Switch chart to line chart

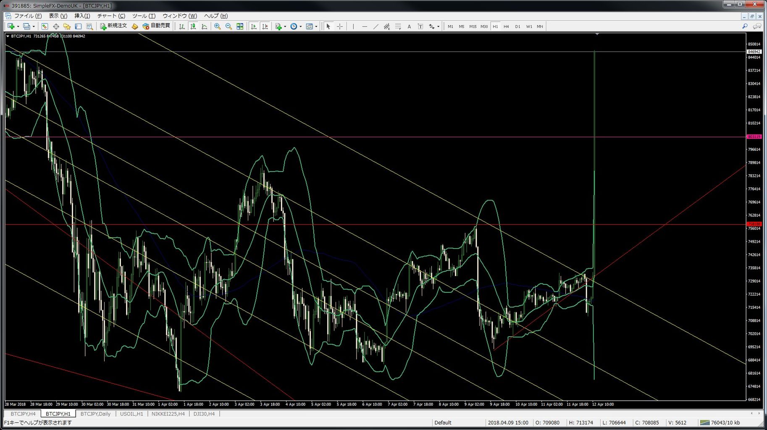click(205, 26)
